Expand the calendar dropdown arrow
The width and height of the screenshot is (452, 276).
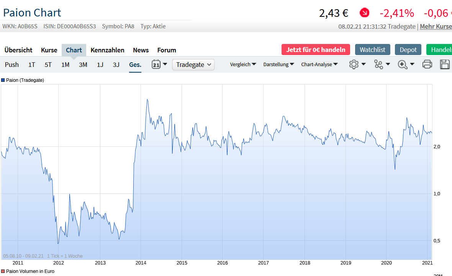(165, 64)
